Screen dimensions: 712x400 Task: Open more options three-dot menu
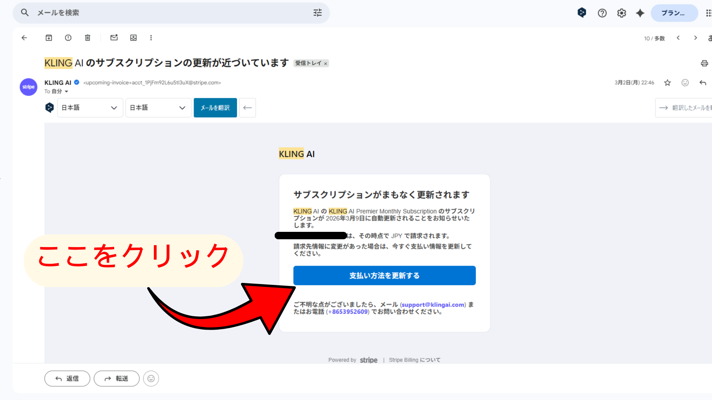point(151,38)
